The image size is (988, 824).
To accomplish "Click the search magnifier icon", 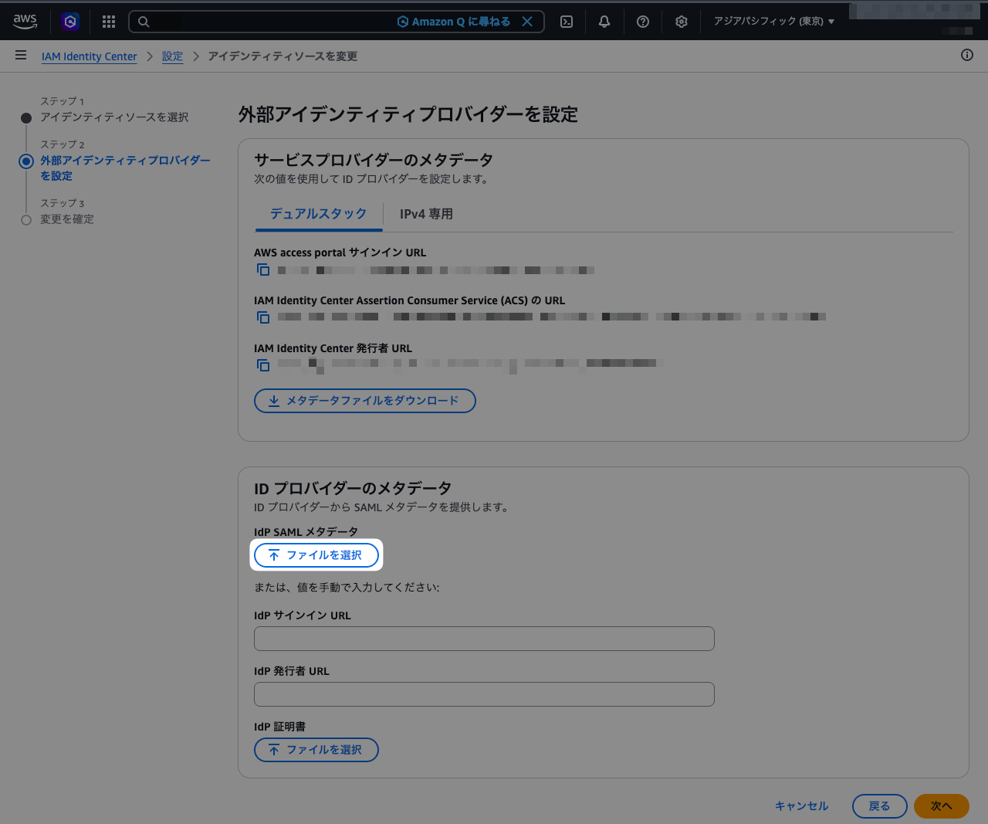I will tap(144, 22).
